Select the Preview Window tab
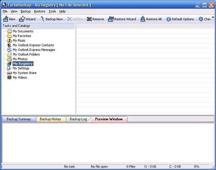This screenshot has height=170, width=216. (109, 119)
